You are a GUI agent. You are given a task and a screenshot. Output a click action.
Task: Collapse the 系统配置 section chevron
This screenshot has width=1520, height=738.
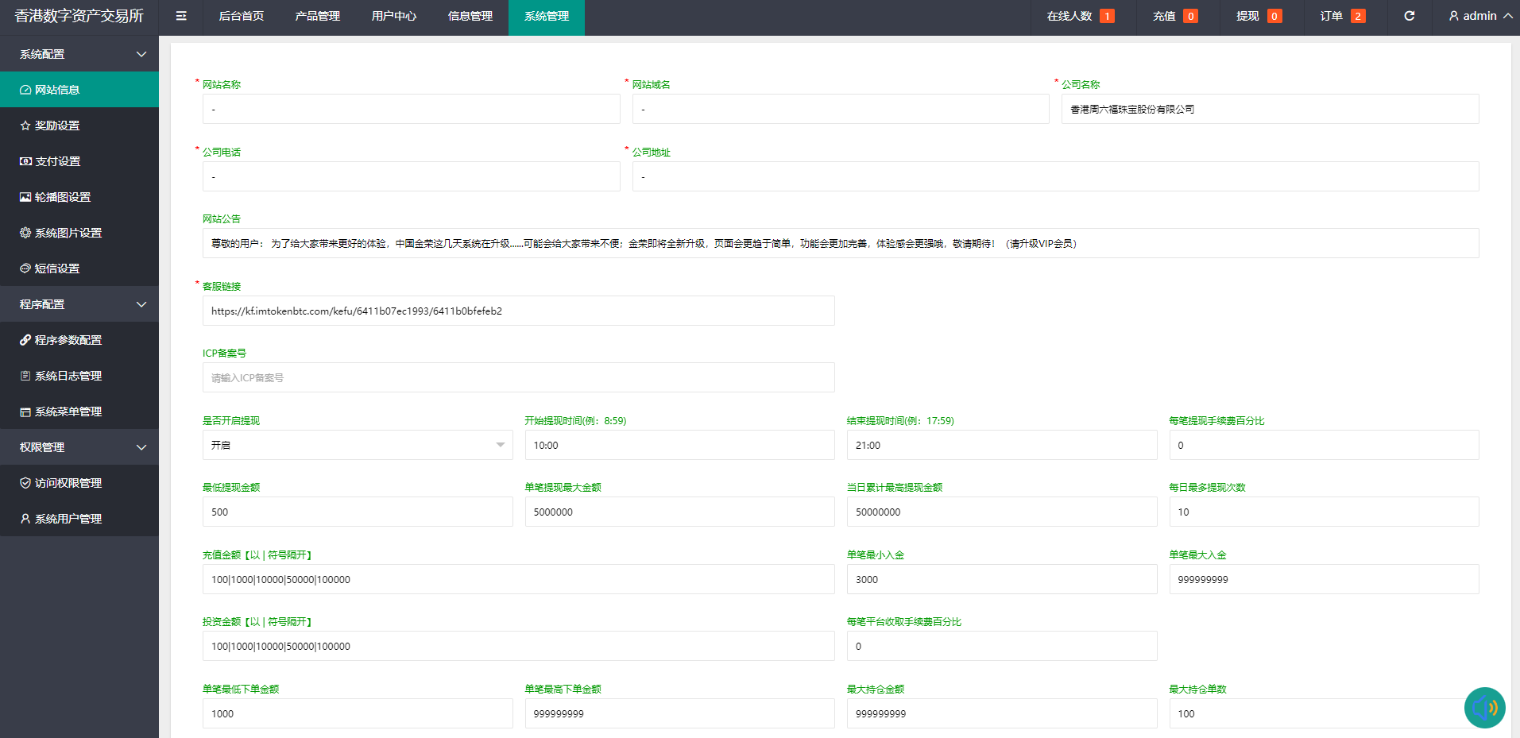pos(141,53)
